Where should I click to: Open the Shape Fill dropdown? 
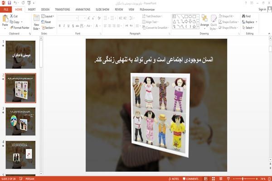click(x=226, y=16)
